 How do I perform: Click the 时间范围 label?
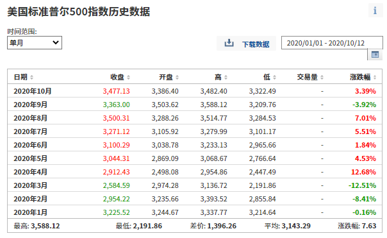click(x=22, y=31)
